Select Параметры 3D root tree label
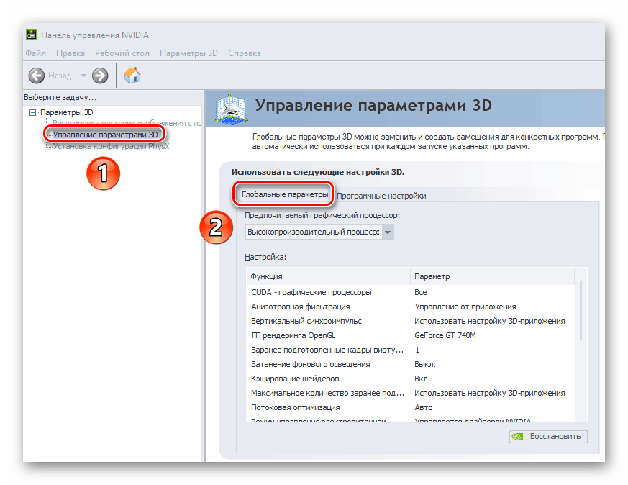This screenshot has width=628, height=485. click(66, 112)
